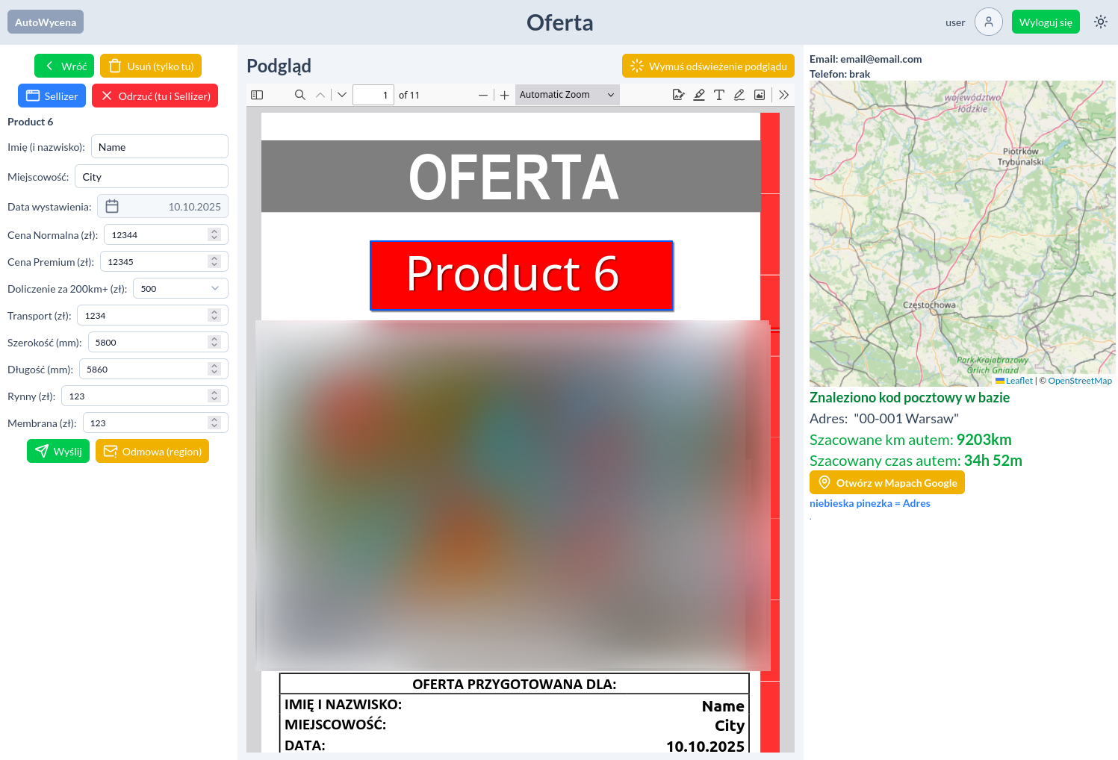The image size is (1118, 760).
Task: Open the Automatic Zoom dropdown
Action: [567, 95]
